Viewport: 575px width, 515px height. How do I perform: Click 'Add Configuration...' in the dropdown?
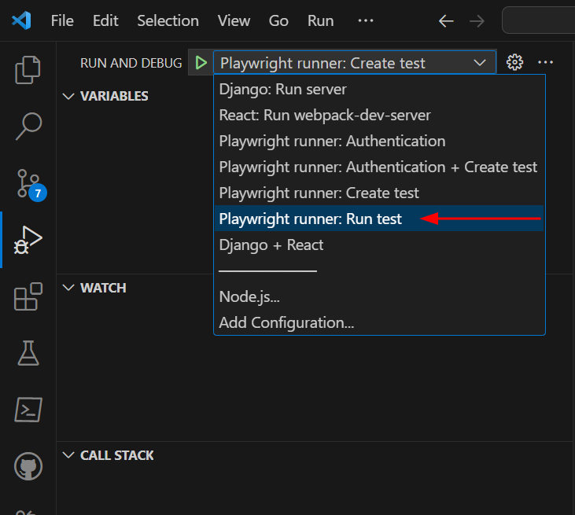[379, 322]
